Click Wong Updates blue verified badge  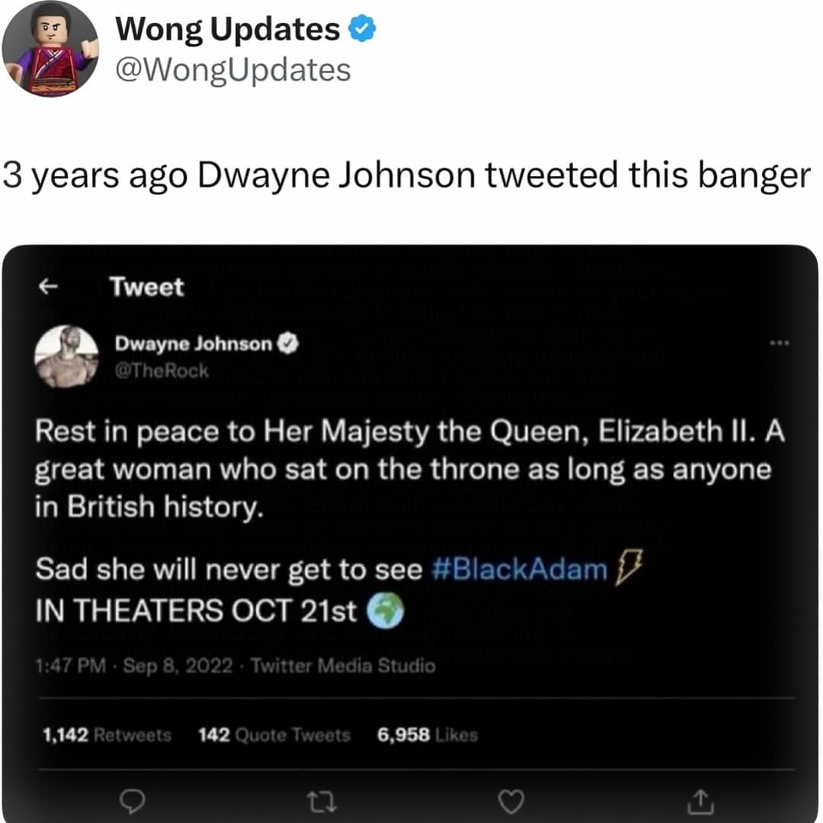(363, 28)
